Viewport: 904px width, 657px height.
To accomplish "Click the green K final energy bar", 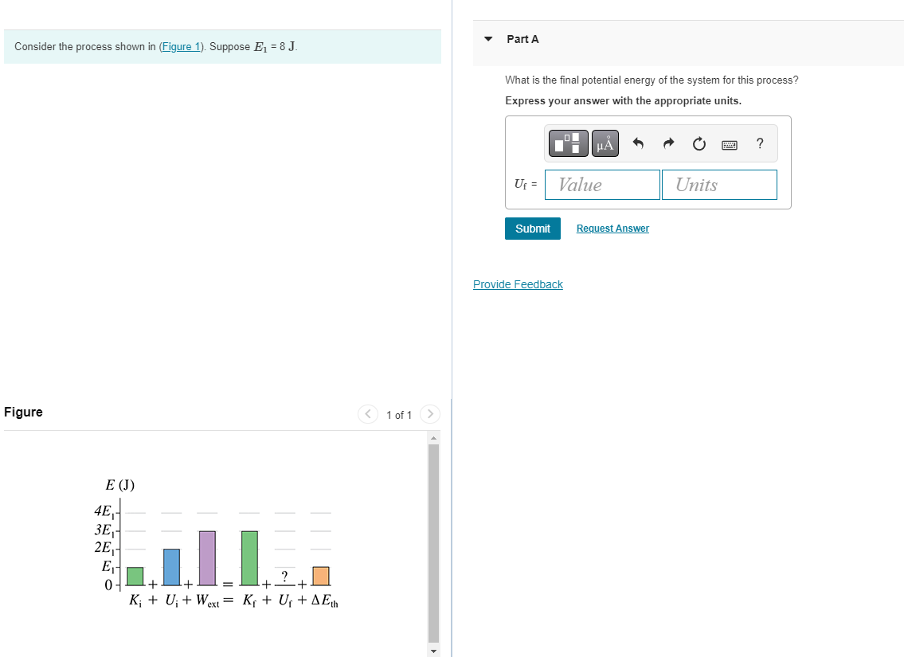I will tap(249, 558).
